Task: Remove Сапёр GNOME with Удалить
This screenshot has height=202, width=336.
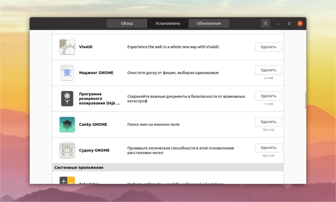Action: tap(268, 121)
